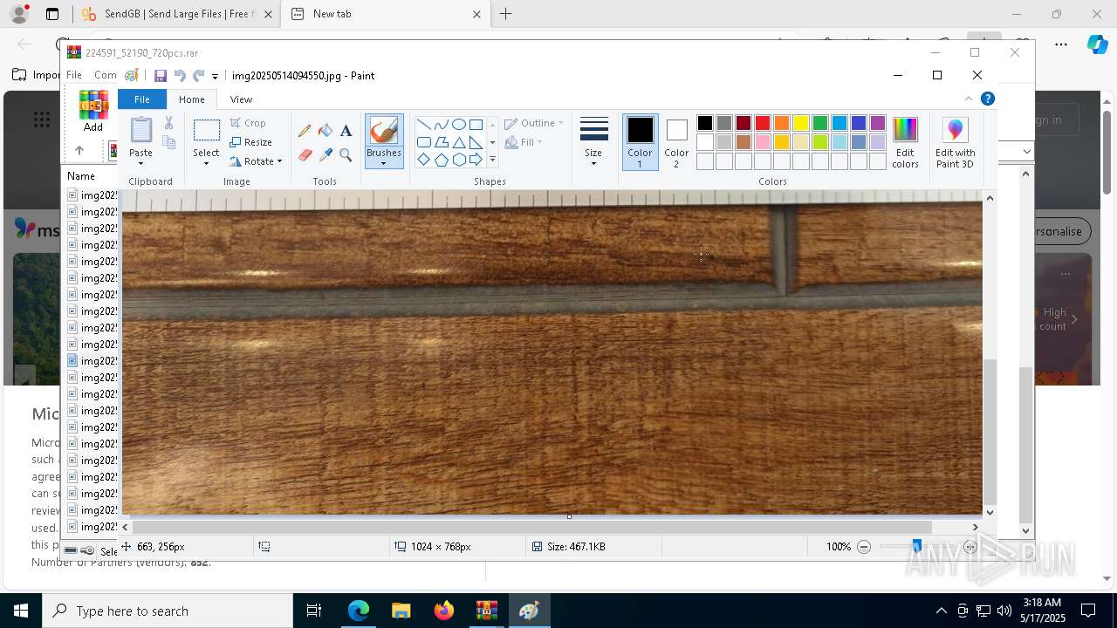
Task: Click the Name column header in WinRAR
Action: (x=81, y=176)
